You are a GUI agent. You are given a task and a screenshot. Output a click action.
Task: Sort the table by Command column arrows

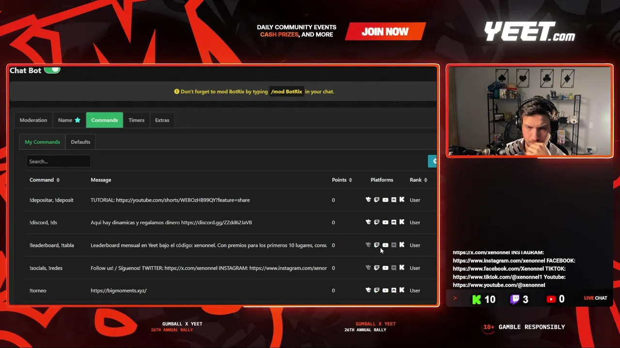click(x=58, y=180)
